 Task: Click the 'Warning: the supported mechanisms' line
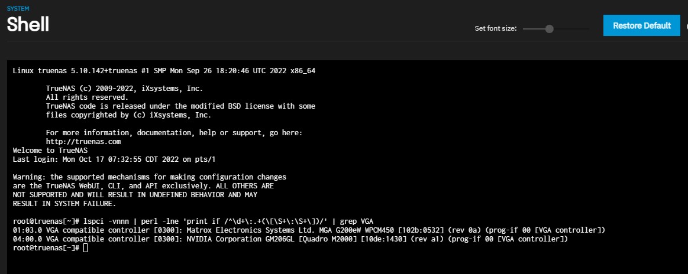pos(150,177)
